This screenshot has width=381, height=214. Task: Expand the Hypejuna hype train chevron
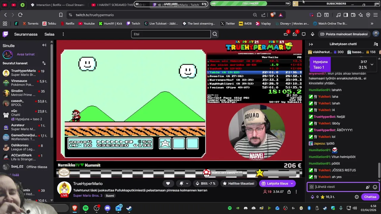tap(372, 64)
